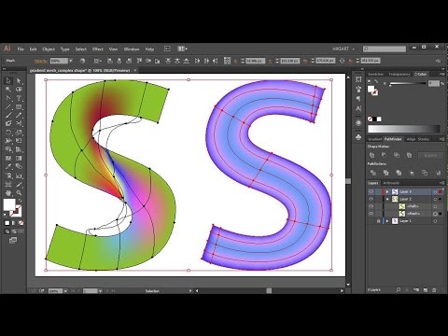
Task: Click the Minus Front shape mode icon
Action: 385,155
